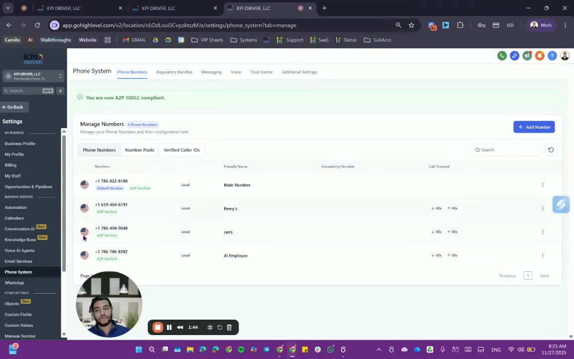Click the grid dots icon in the recorder bar
Viewport: 574px width, 359px height.
[210, 327]
